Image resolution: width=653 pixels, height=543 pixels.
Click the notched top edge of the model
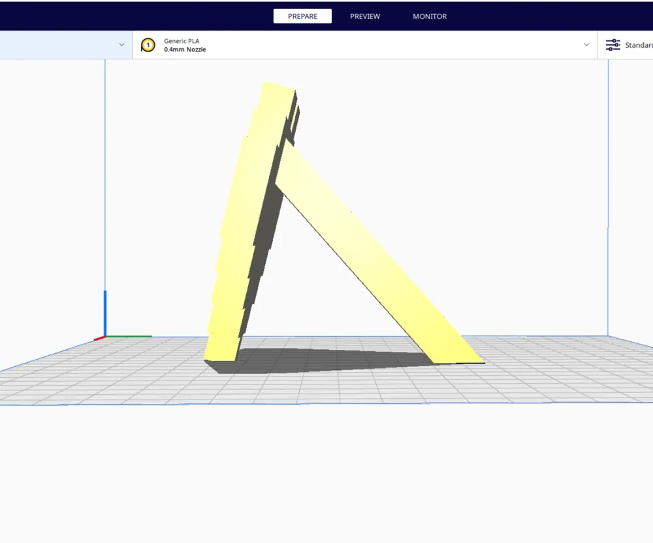pyautogui.click(x=279, y=87)
